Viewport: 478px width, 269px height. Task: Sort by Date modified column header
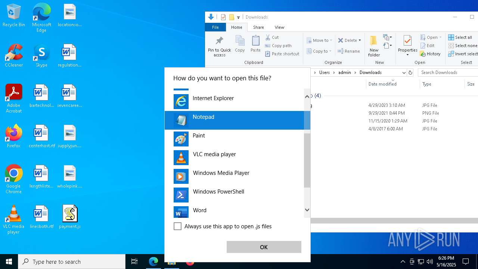coord(392,84)
